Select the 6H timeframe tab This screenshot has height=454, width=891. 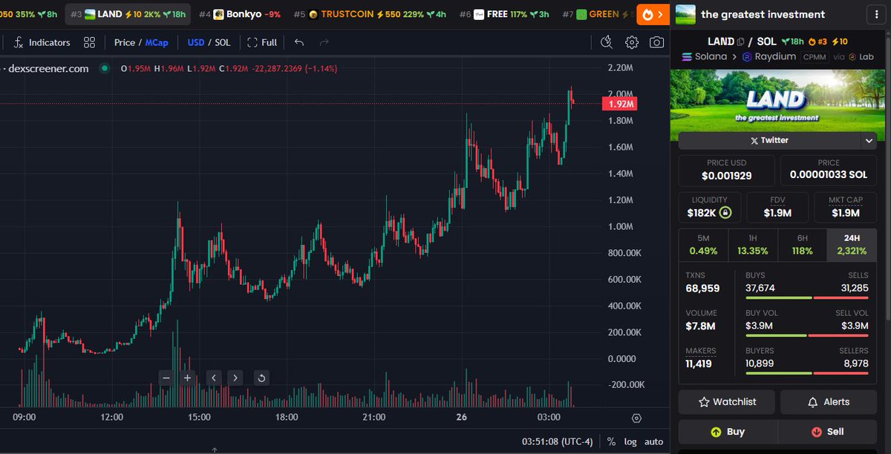click(x=802, y=245)
